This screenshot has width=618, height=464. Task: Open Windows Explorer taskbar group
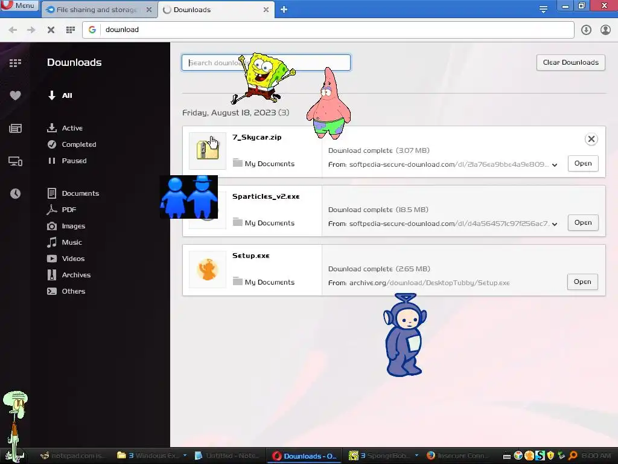(x=151, y=456)
